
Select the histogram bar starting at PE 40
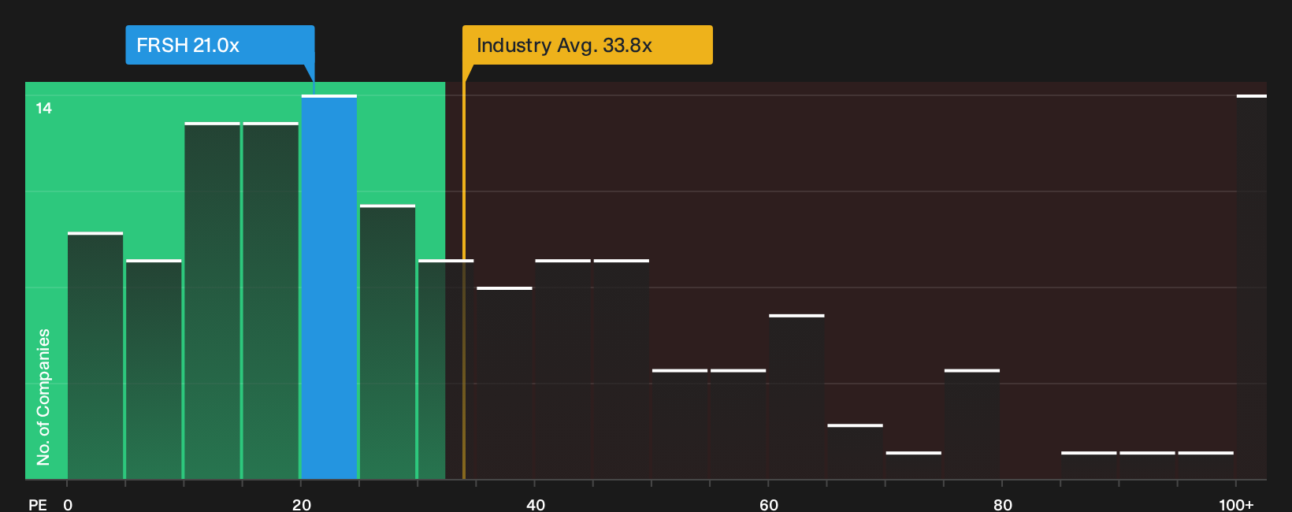[x=562, y=369]
